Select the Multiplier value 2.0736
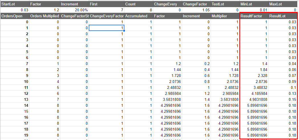The image size is (299, 140). (225, 82)
